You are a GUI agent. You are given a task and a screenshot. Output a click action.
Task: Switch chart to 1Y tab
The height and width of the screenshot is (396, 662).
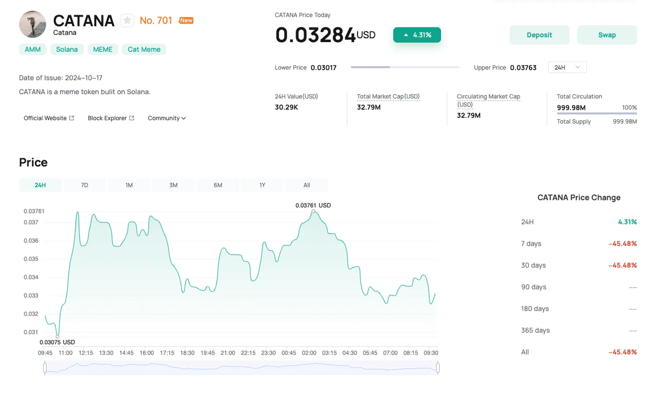point(262,185)
